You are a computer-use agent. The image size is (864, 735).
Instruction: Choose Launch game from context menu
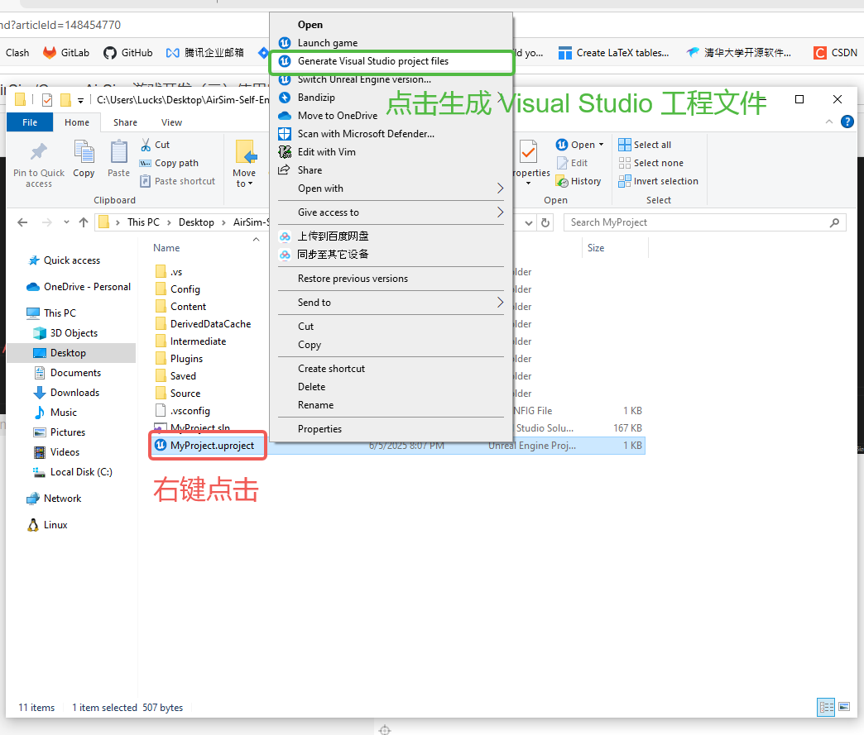tap(391, 43)
